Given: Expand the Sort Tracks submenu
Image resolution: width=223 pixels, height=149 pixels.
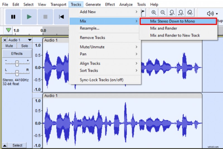Looking at the screenshot, I should tap(105, 70).
